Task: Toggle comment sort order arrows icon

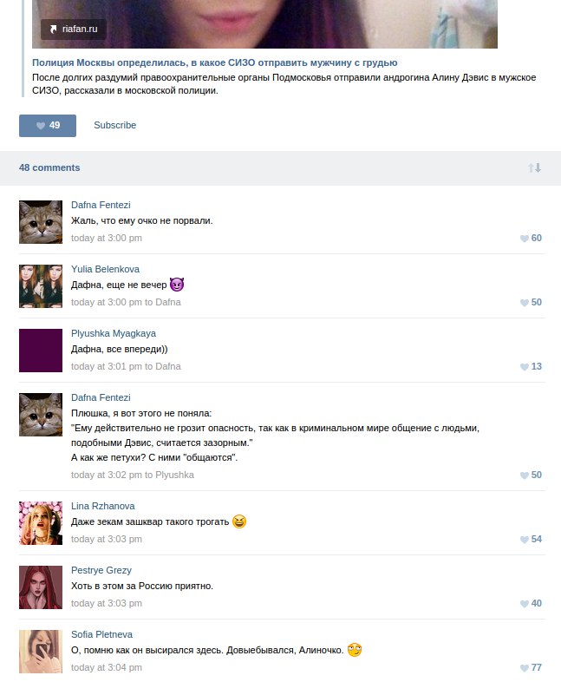Action: 534,167
